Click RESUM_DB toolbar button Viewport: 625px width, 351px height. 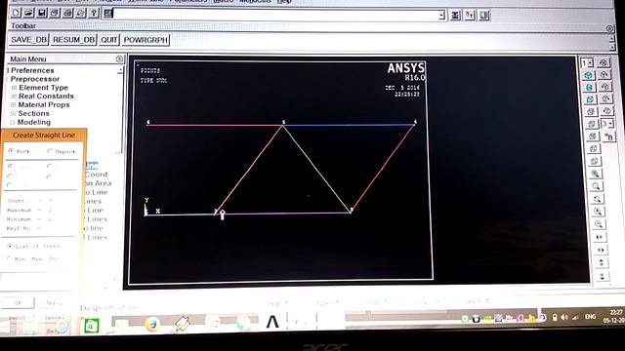click(x=74, y=40)
